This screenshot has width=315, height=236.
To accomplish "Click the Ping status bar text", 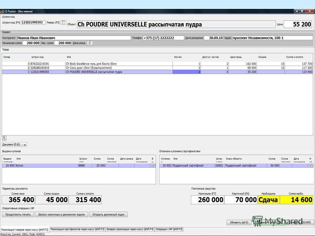I will pyautogui.click(x=23, y=234).
